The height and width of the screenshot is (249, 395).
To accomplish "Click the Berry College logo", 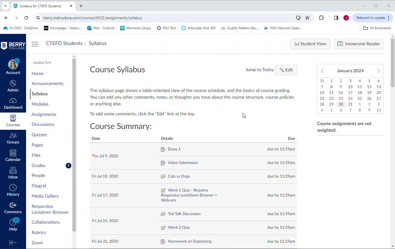I will pyautogui.click(x=13, y=46).
